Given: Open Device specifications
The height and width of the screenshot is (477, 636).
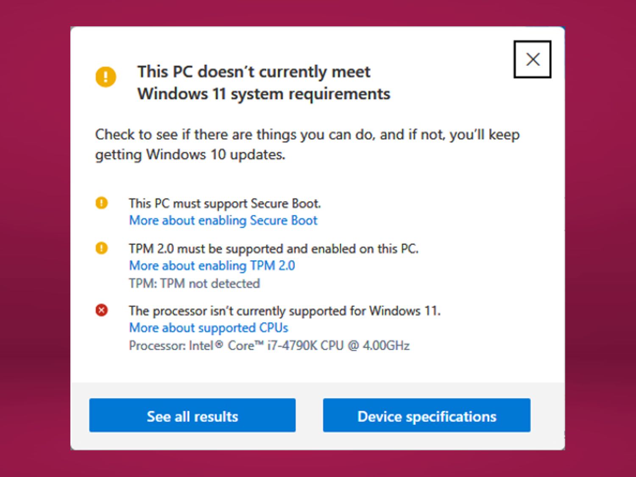Looking at the screenshot, I should tap(427, 415).
